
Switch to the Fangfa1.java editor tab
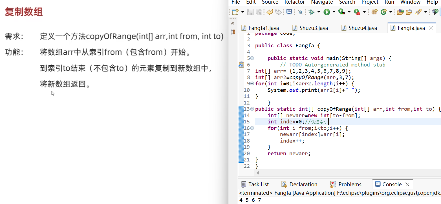coord(260,28)
